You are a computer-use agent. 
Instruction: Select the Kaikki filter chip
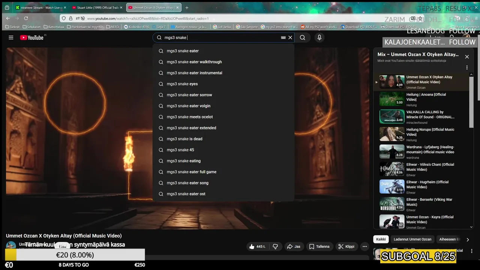[381, 239]
